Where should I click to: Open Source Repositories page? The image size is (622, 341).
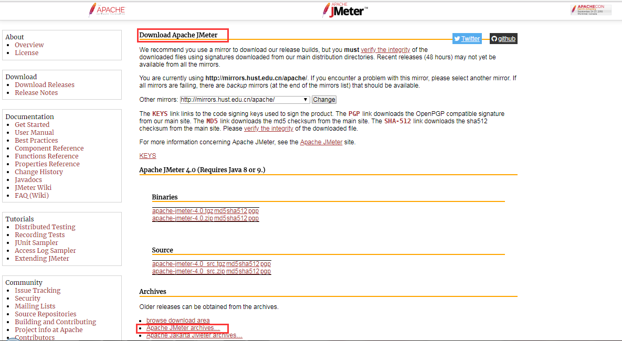(x=46, y=314)
